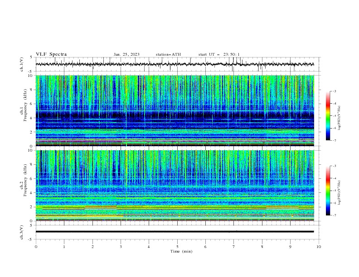Click the "-7" tick on the ch.2 colorbar
This screenshot has width=359, height=277.
[x=335, y=215]
